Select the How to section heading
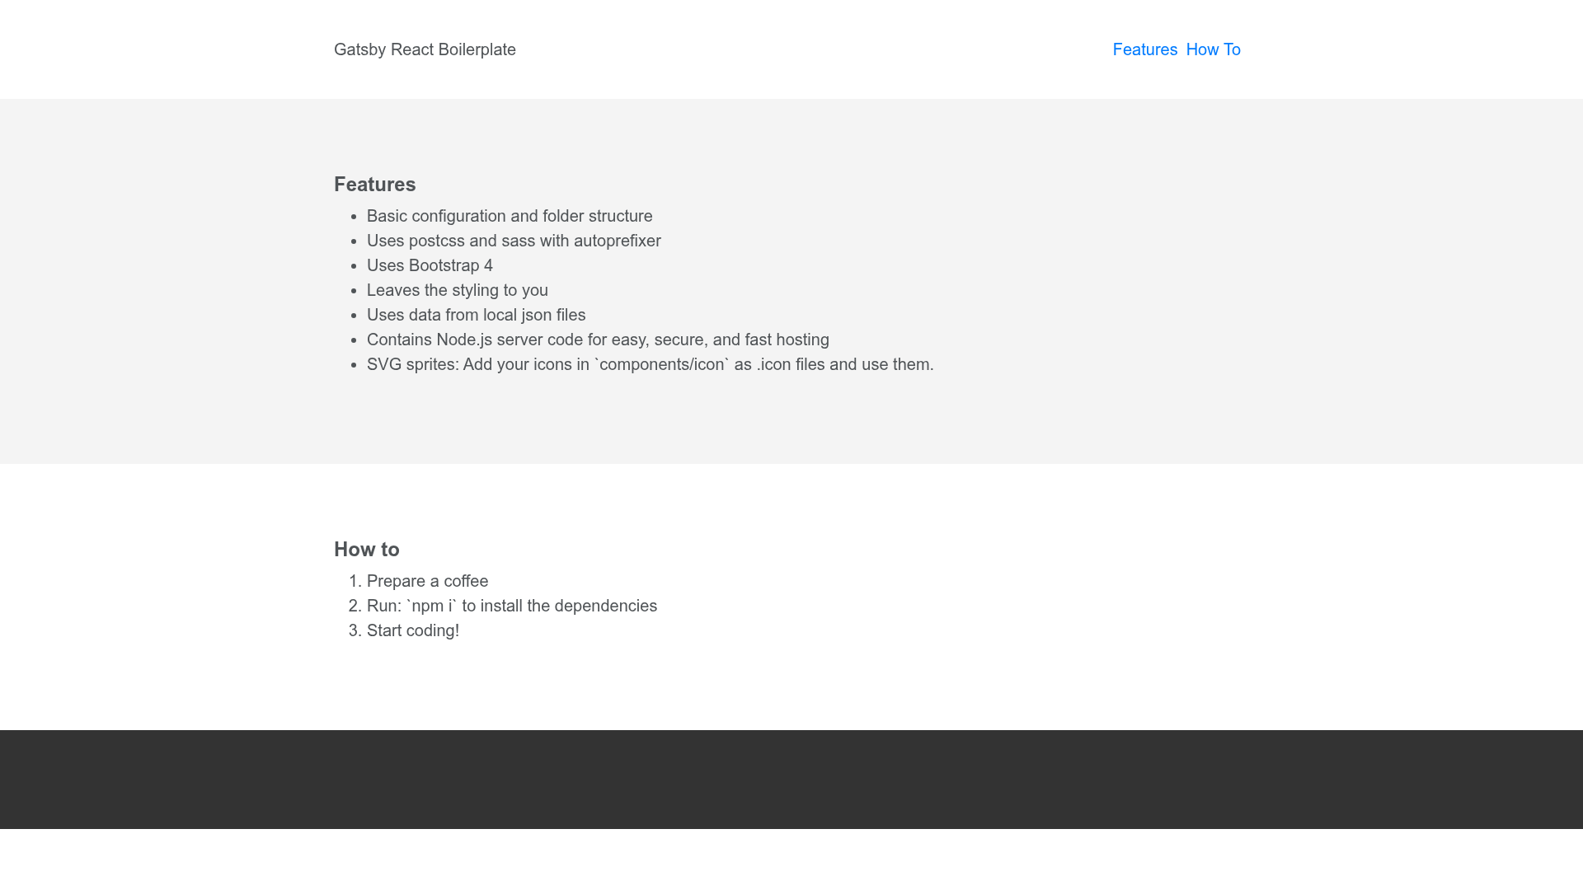This screenshot has width=1583, height=890. [367, 550]
